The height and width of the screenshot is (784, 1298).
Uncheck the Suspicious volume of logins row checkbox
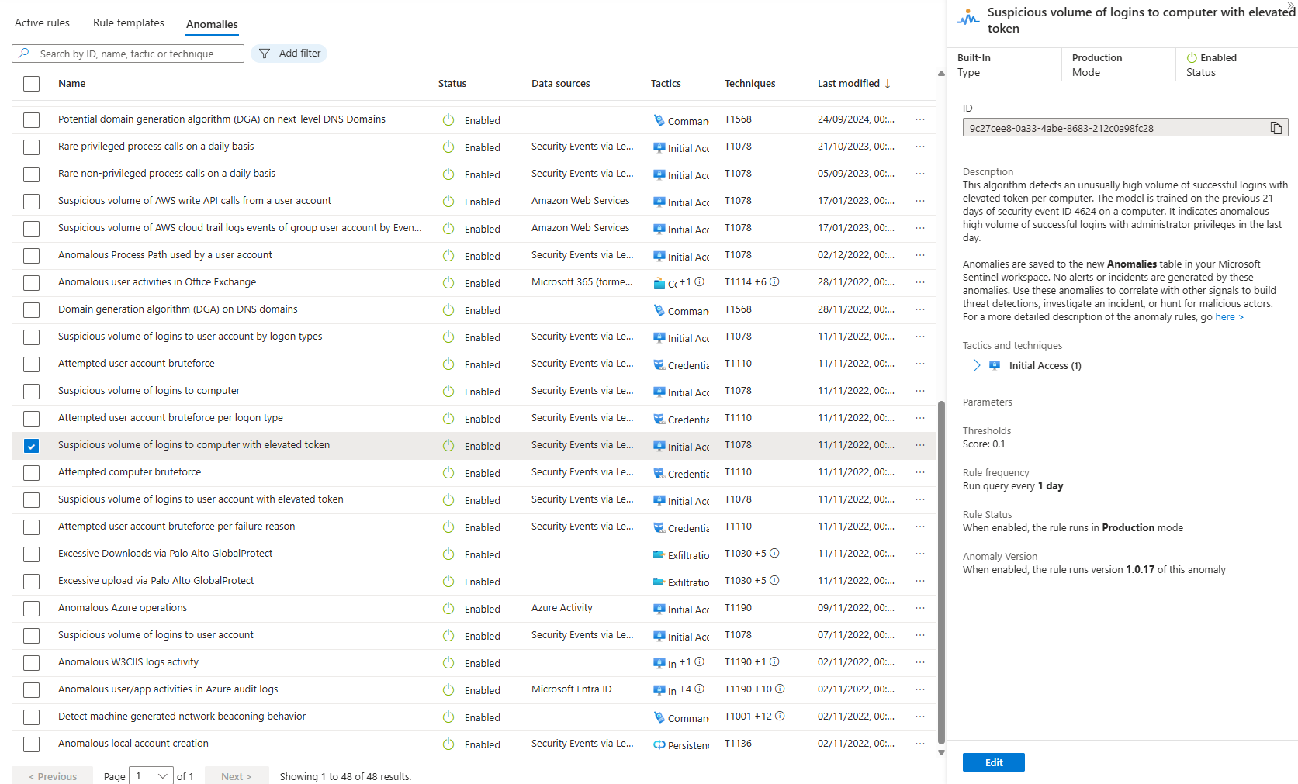click(31, 446)
